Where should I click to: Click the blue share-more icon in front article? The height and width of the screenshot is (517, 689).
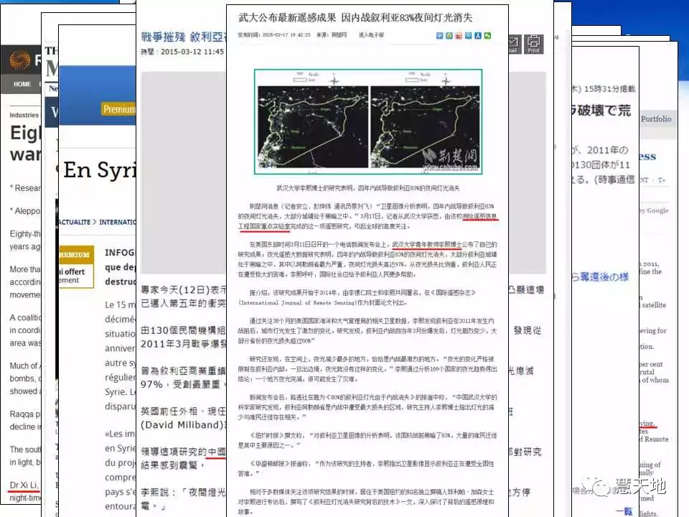(439, 36)
